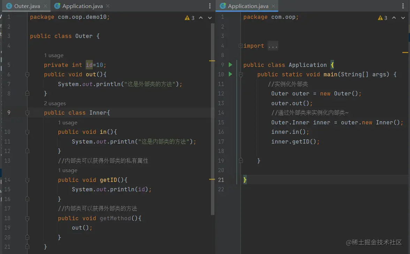Image resolution: width=410 pixels, height=254 pixels.
Task: Jump to next highlighted problem in Outer.java
Action: 210,18
